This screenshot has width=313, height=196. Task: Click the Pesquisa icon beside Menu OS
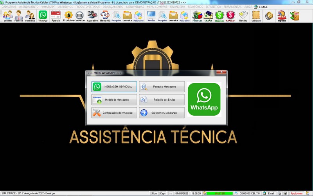coord(116,16)
